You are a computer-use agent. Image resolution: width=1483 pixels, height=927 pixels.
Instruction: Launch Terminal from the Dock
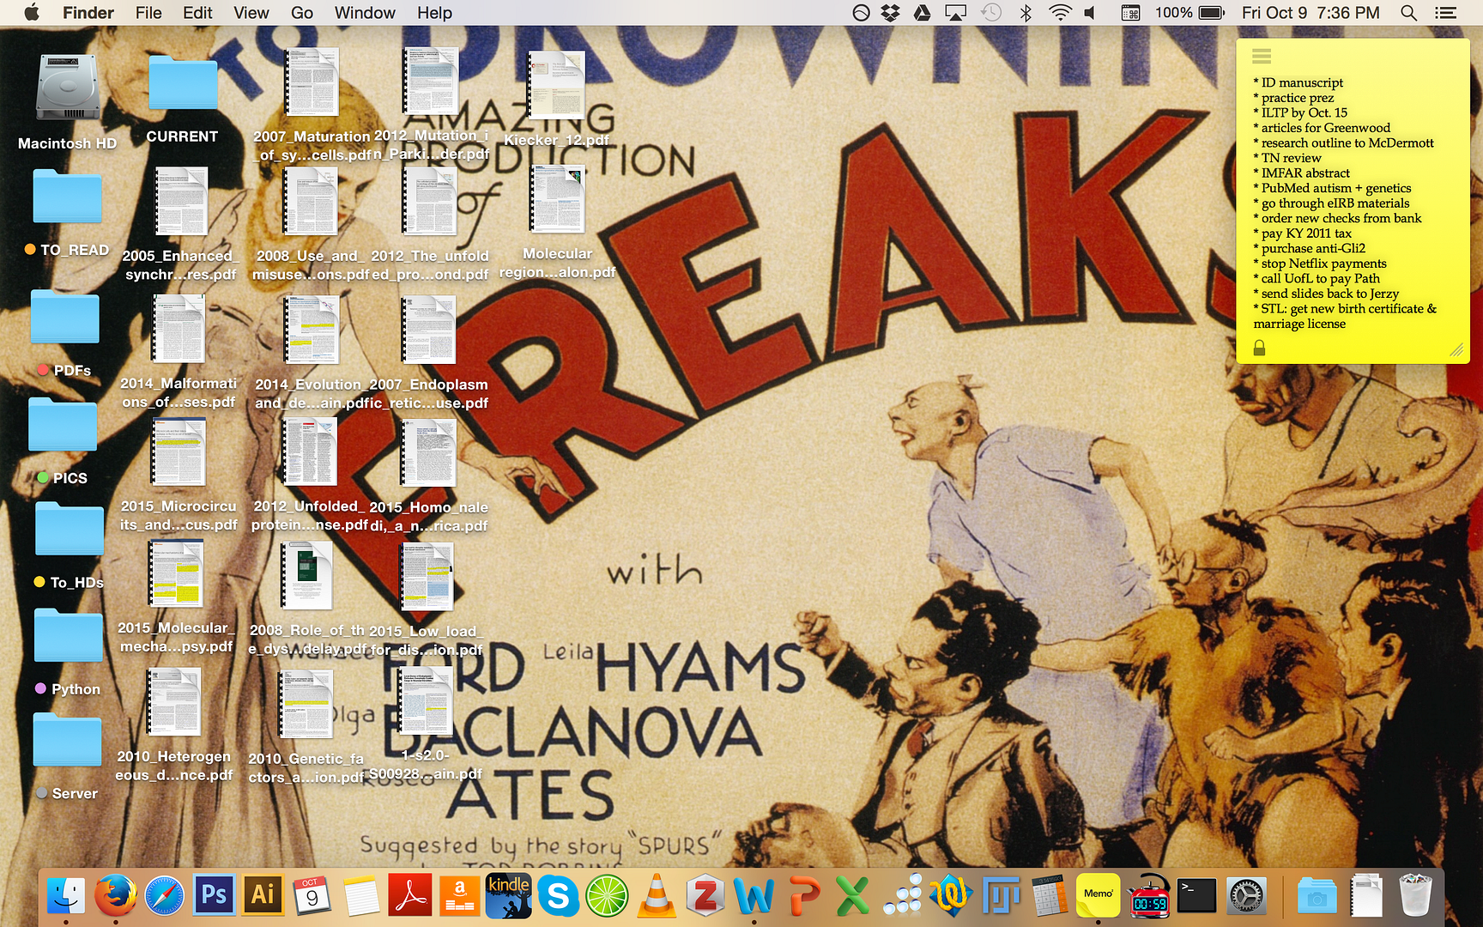coord(1197,896)
